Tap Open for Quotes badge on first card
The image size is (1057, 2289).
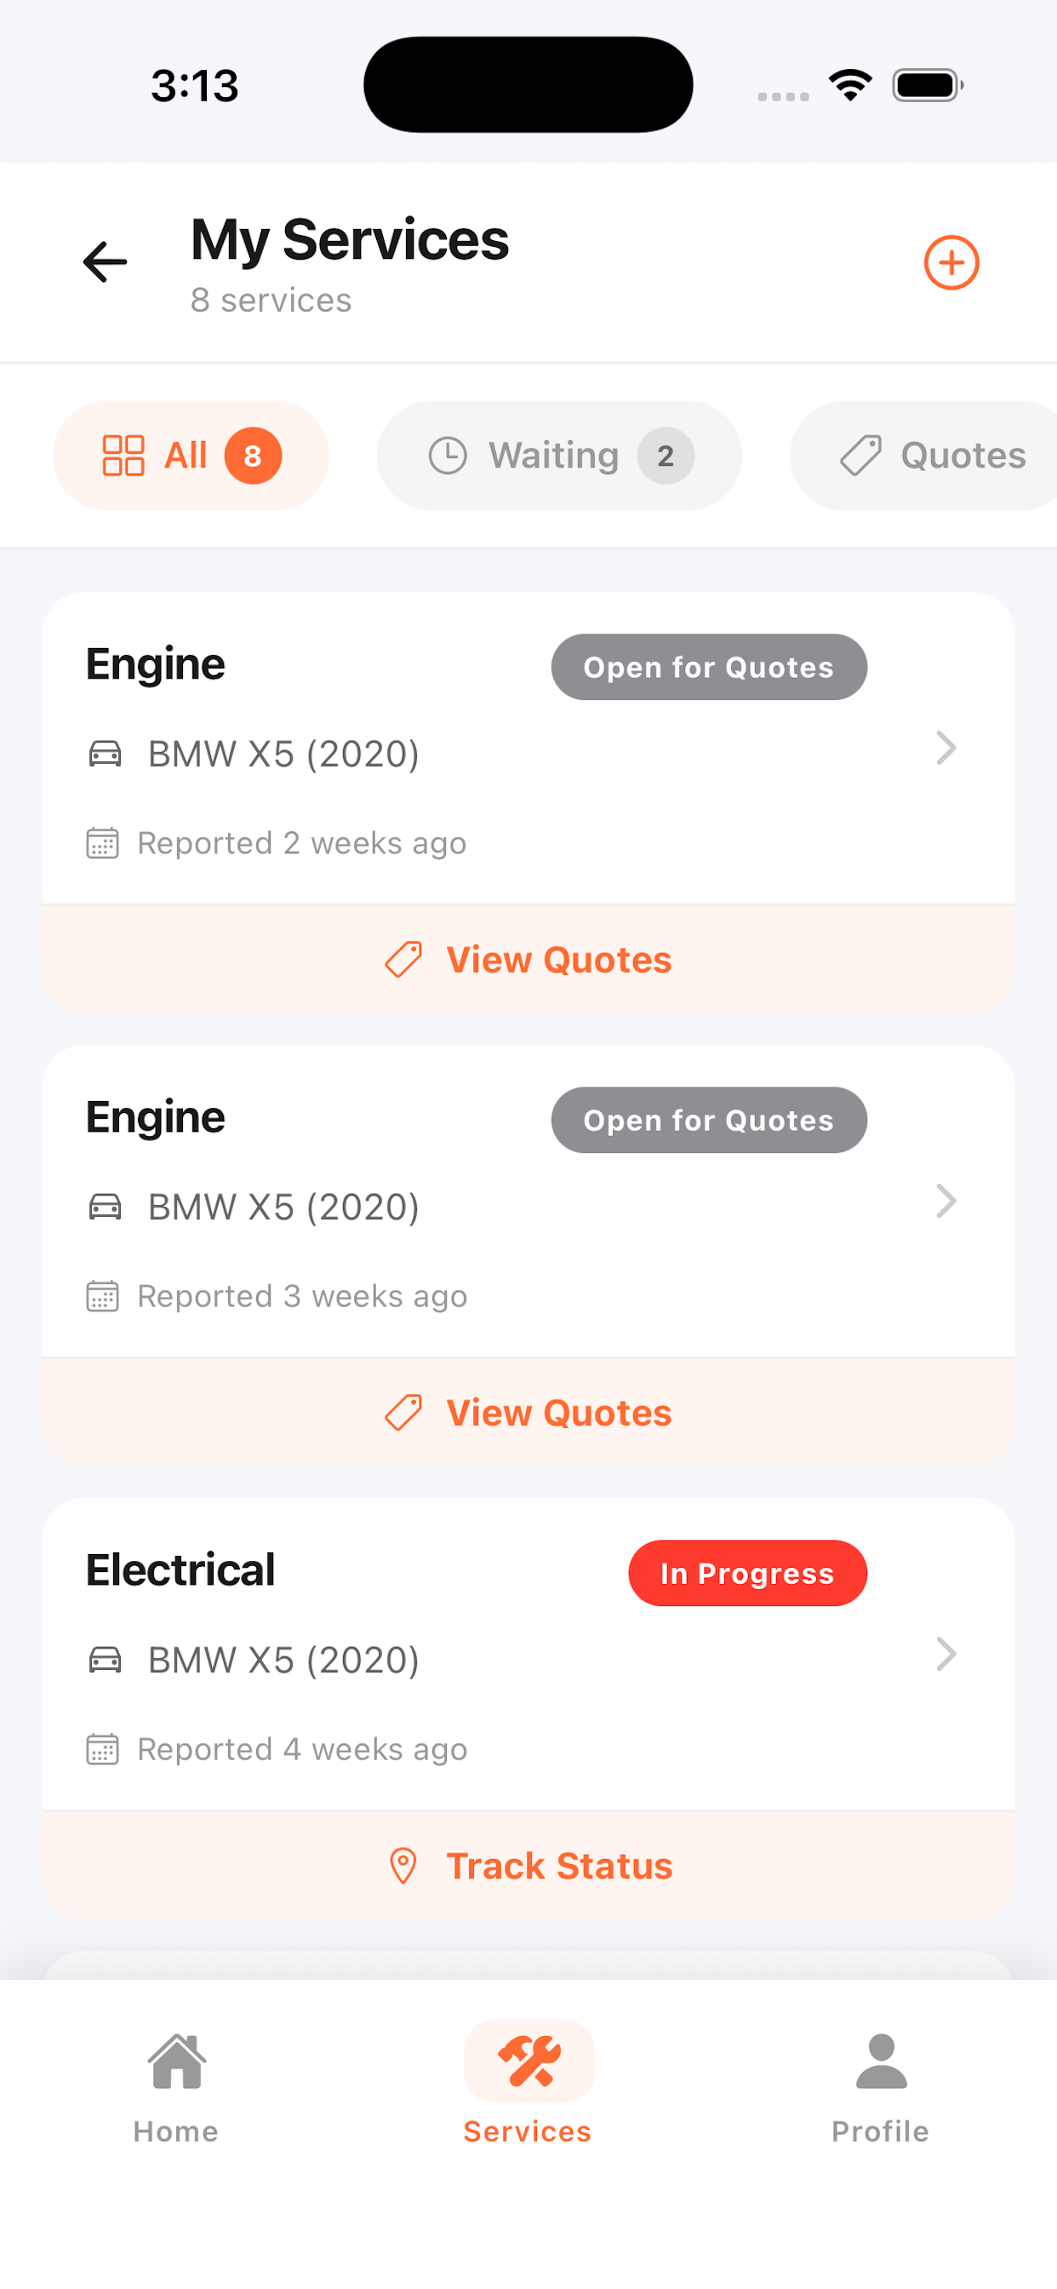coord(709,667)
